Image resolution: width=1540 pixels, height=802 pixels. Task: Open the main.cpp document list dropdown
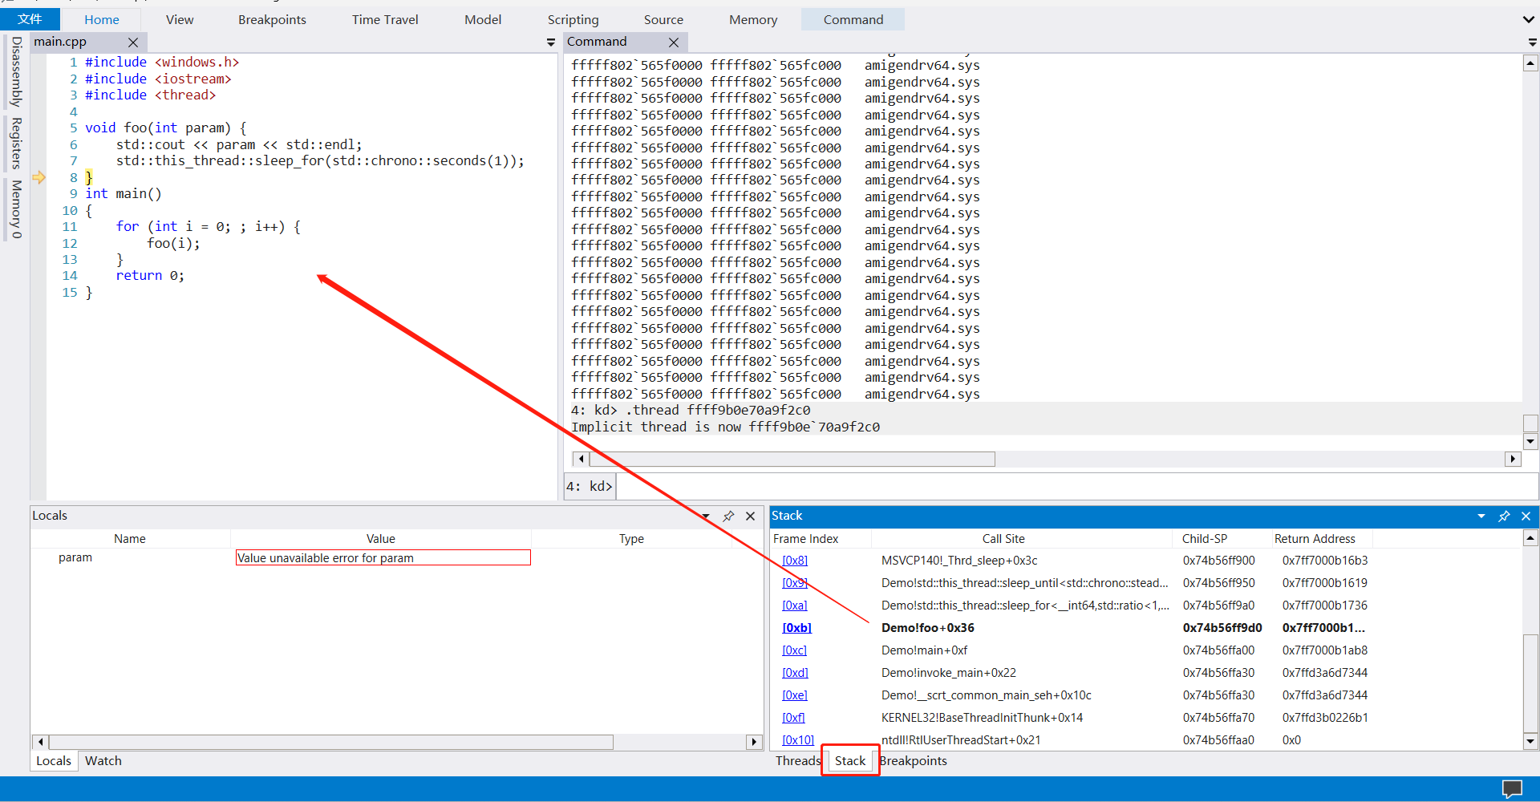(x=551, y=43)
